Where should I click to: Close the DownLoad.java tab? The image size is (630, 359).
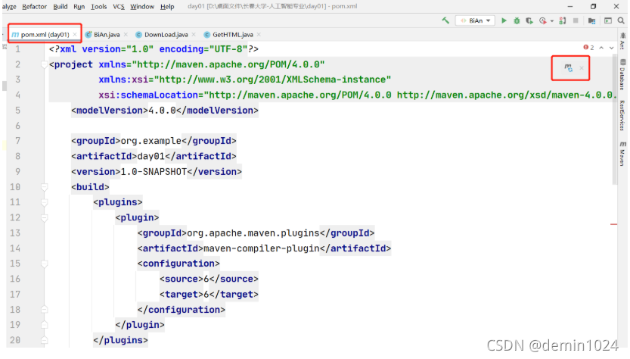[194, 35]
